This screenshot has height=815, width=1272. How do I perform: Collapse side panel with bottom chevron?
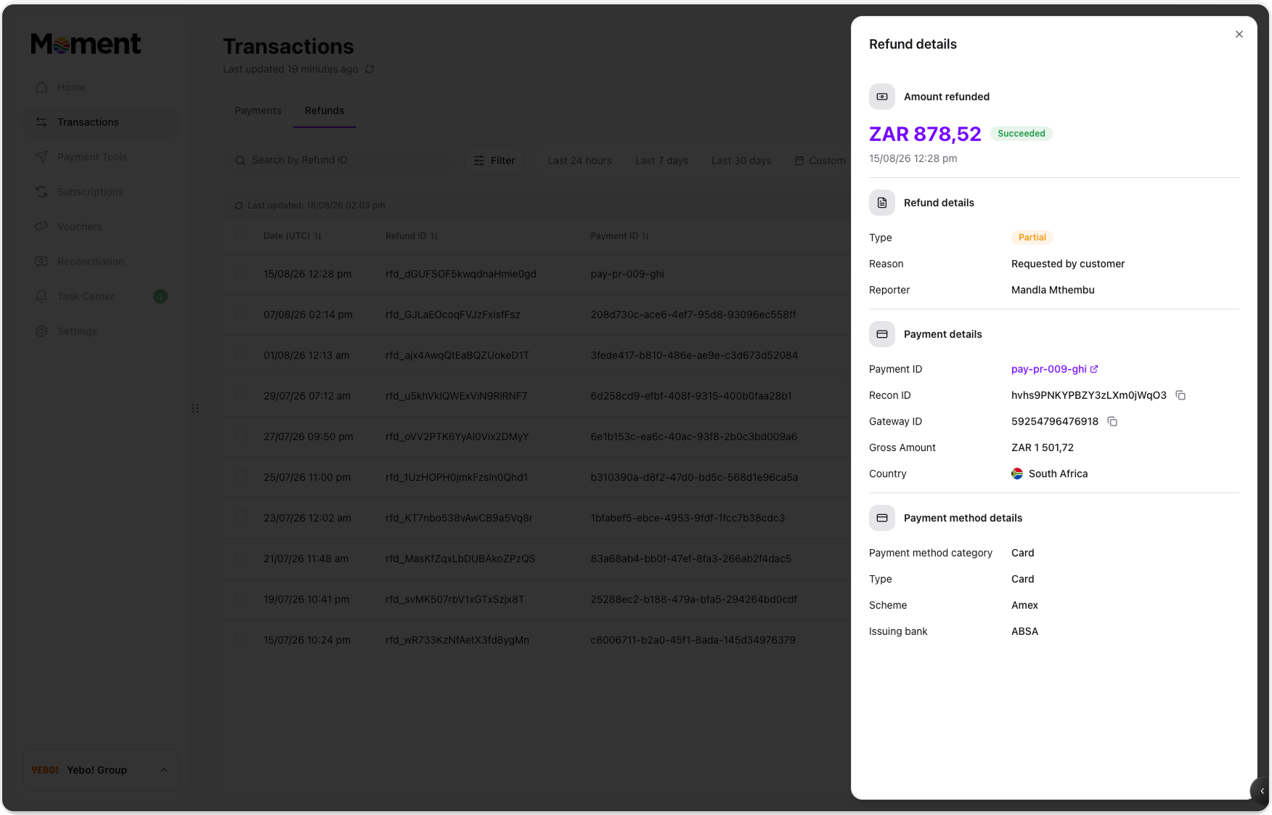pyautogui.click(x=1262, y=791)
